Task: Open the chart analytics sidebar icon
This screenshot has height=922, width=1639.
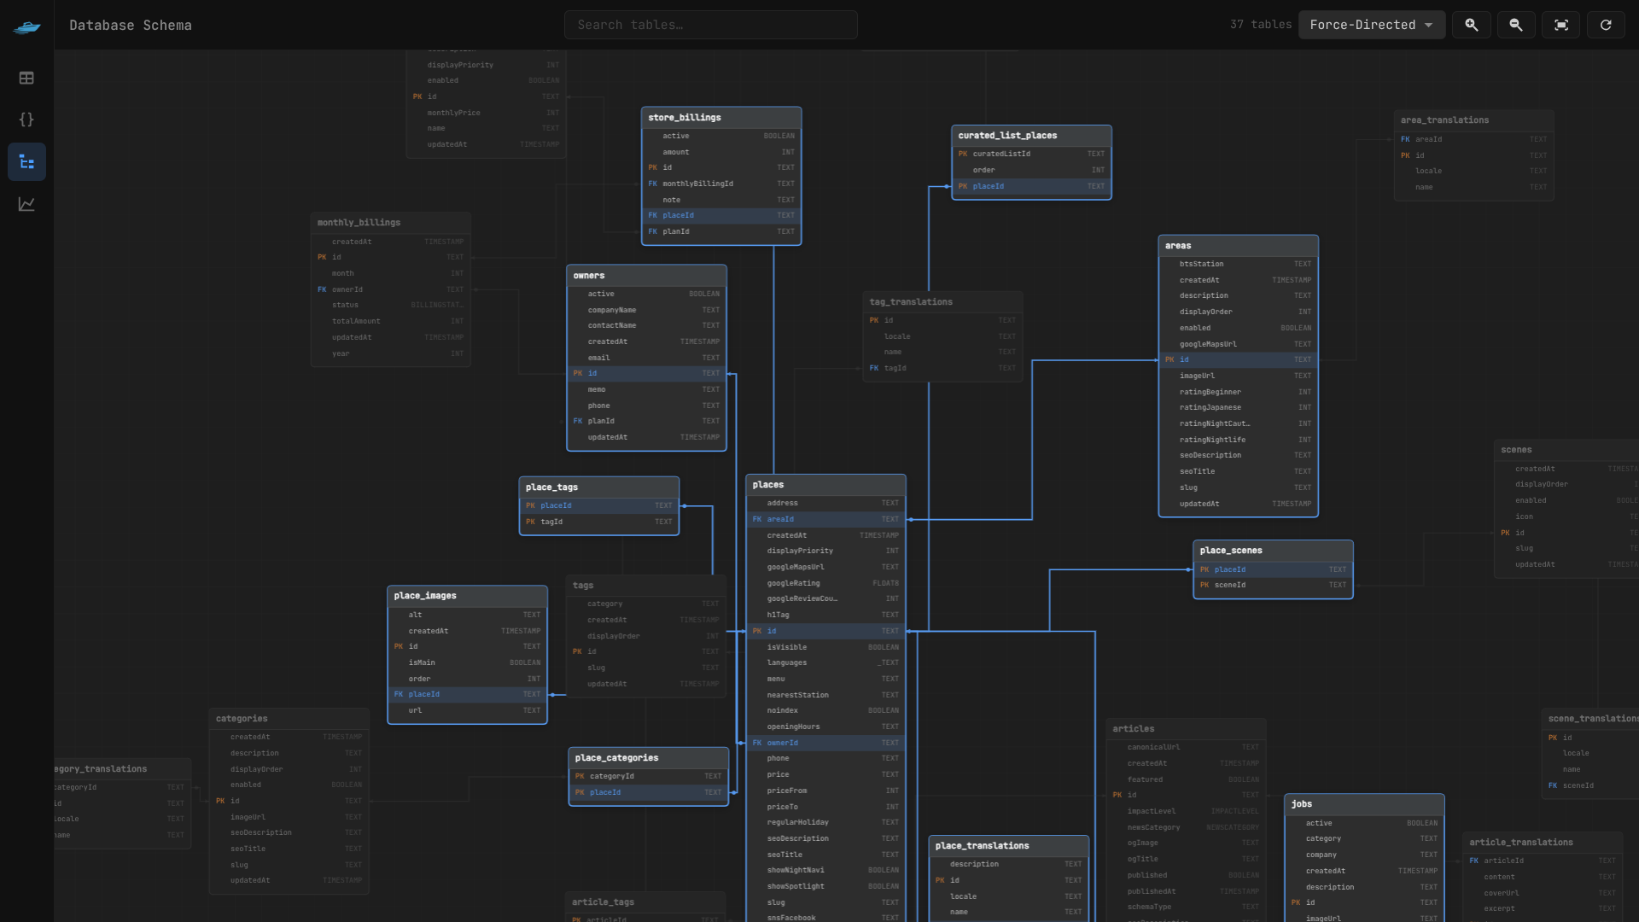Action: point(26,203)
